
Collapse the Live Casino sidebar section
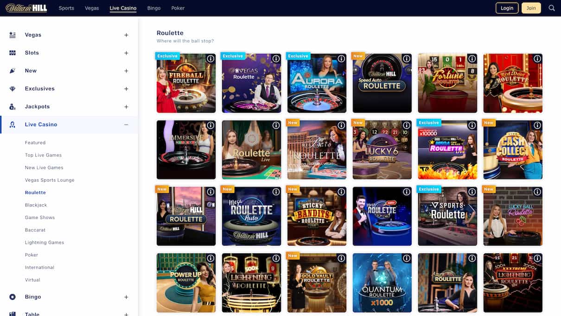point(126,124)
